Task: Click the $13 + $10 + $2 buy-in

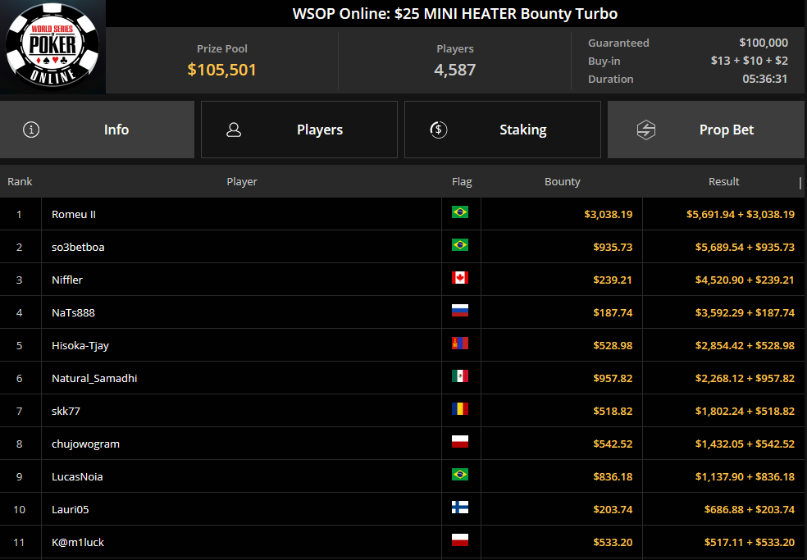Action: [749, 61]
